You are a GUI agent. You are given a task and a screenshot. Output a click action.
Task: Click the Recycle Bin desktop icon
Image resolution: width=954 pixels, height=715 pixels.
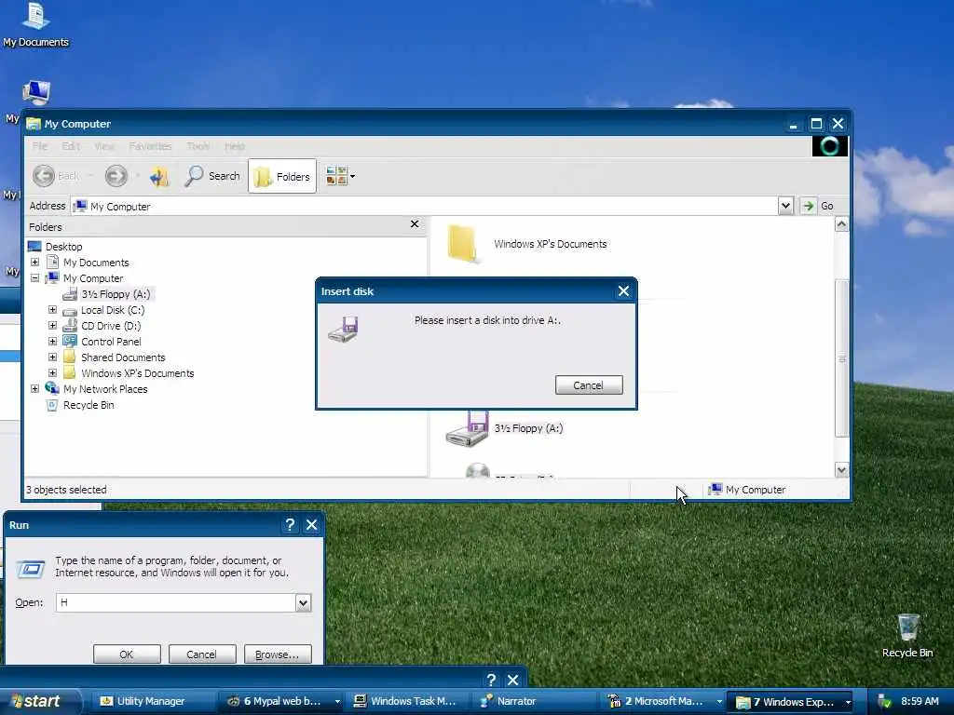click(x=907, y=635)
